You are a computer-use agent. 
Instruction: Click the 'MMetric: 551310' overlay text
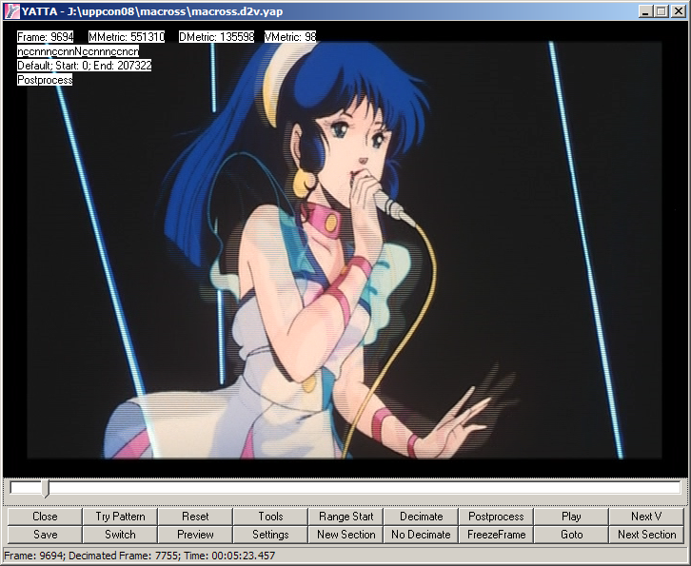[127, 37]
